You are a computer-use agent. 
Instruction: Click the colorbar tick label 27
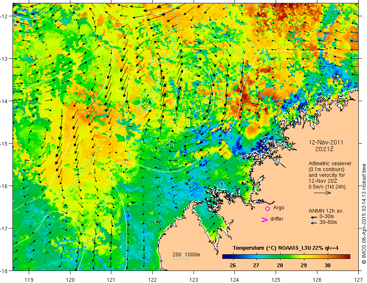point(256,266)
